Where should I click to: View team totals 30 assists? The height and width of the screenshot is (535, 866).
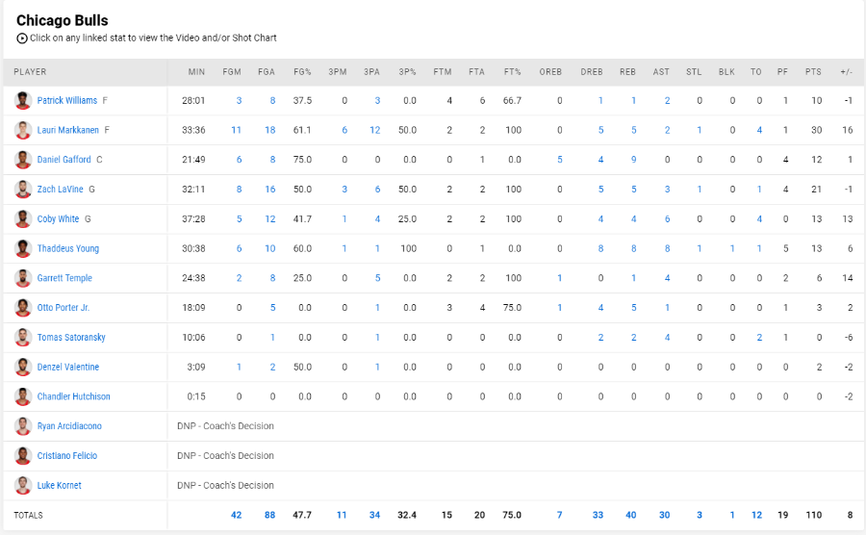(664, 515)
